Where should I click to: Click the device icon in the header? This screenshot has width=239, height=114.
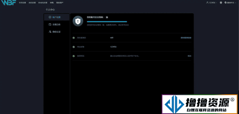click(x=221, y=3)
